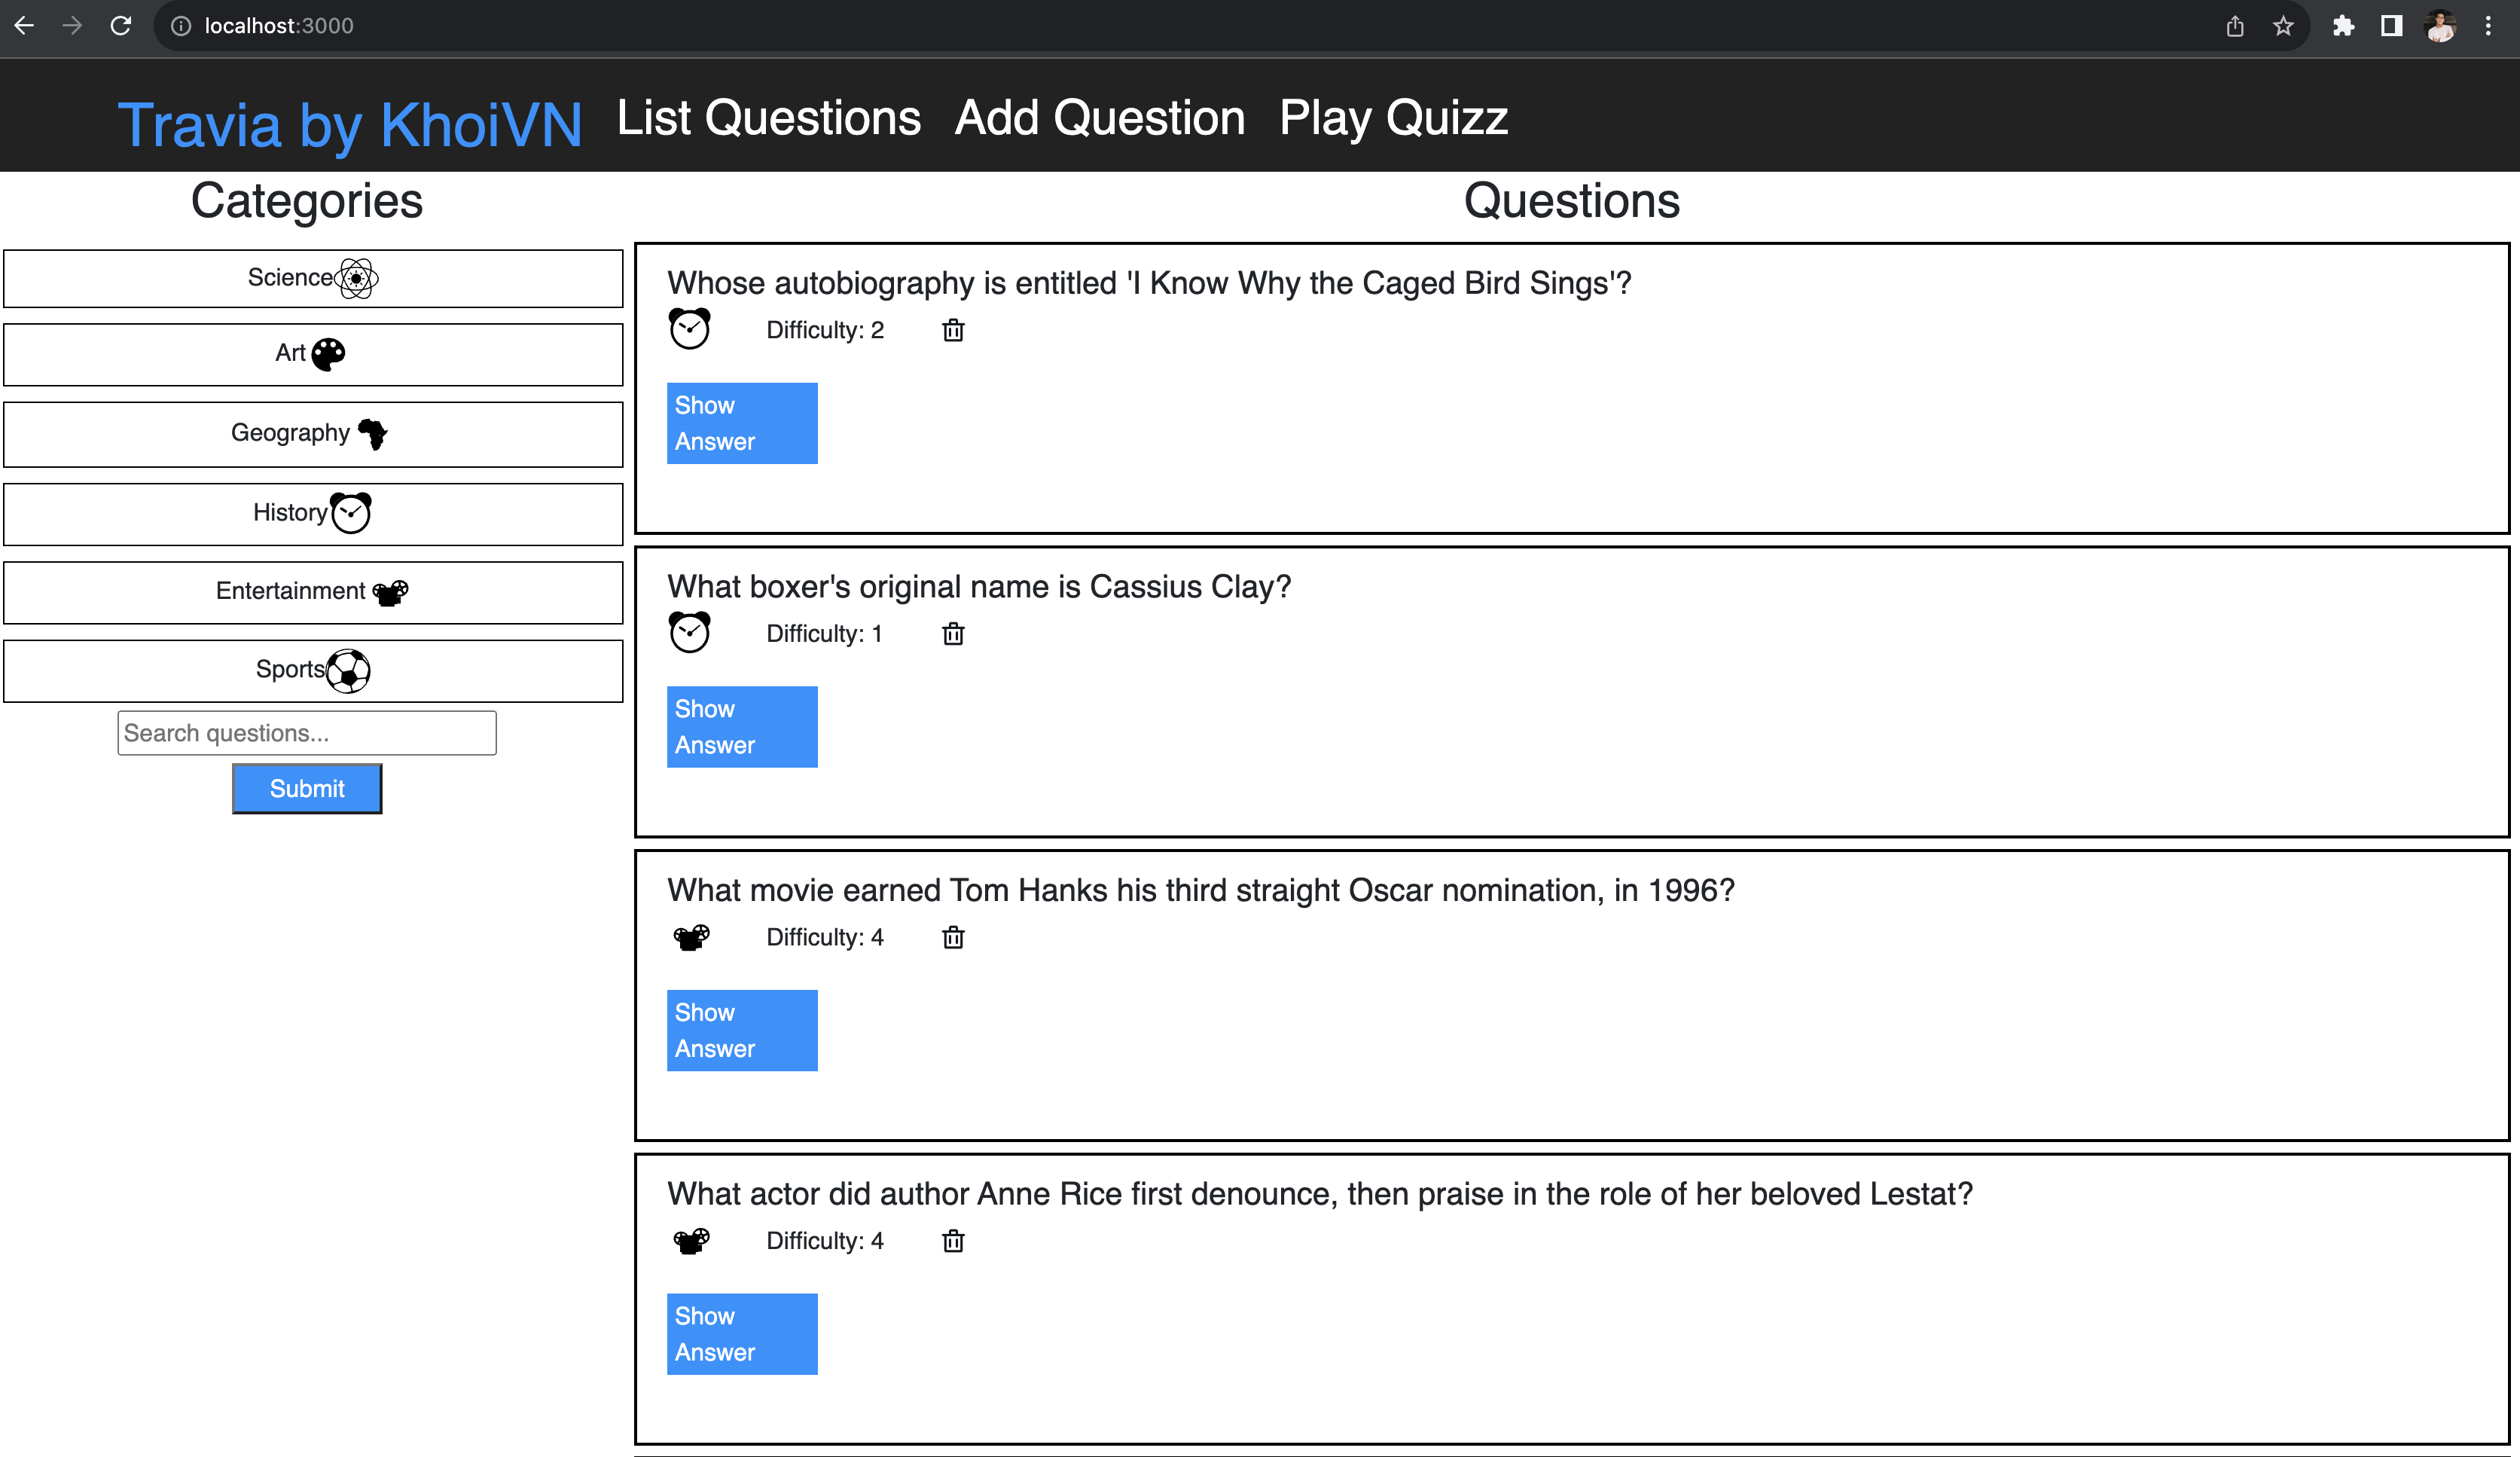Submit the question search

307,789
